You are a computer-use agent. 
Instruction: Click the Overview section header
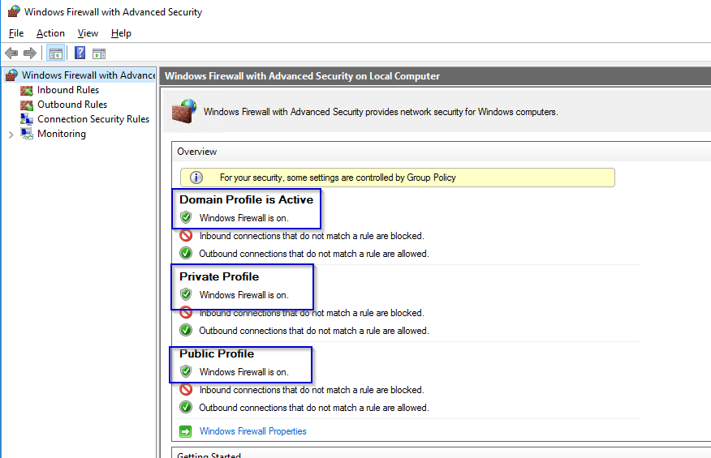(x=196, y=152)
